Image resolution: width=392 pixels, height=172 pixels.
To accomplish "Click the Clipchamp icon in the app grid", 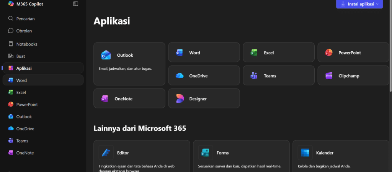I will 329,75.
